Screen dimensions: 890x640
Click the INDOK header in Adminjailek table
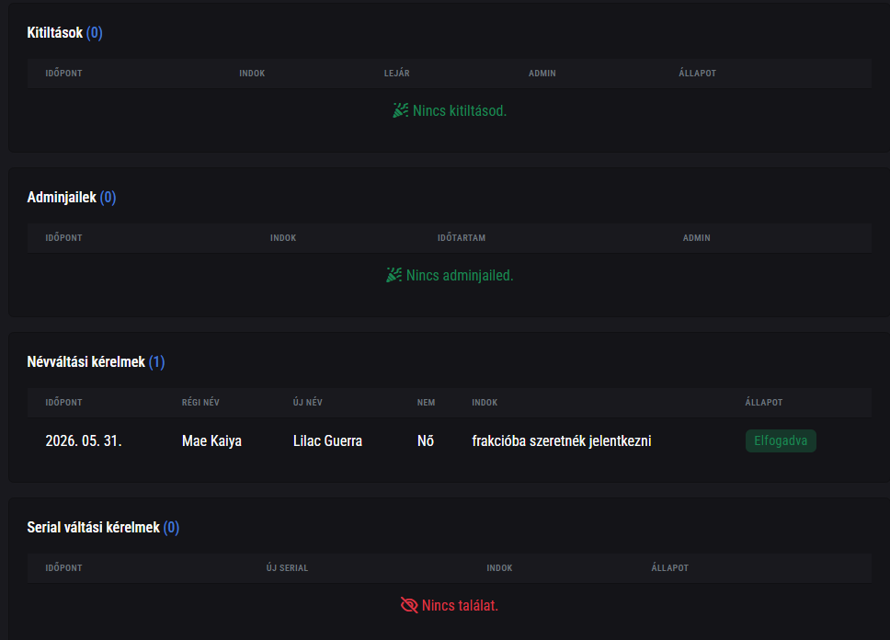[283, 238]
